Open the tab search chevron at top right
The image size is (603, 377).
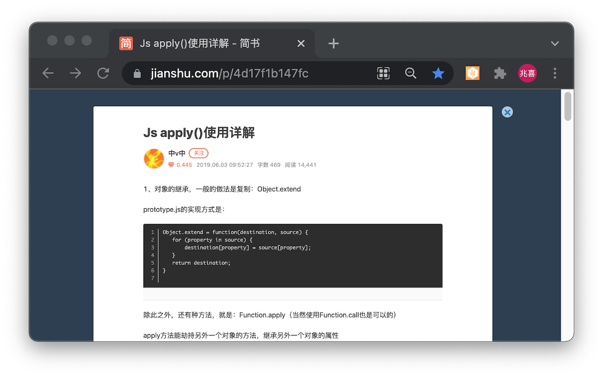pyautogui.click(x=554, y=43)
